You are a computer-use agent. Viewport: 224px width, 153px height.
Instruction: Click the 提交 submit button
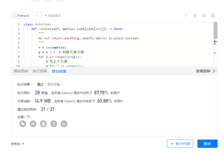[x=207, y=144]
